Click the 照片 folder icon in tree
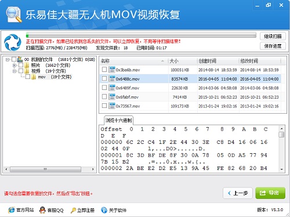This screenshot has width=290, height=217. point(27,65)
